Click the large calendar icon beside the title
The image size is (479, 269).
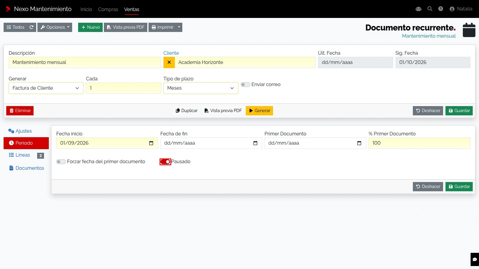pyautogui.click(x=469, y=30)
